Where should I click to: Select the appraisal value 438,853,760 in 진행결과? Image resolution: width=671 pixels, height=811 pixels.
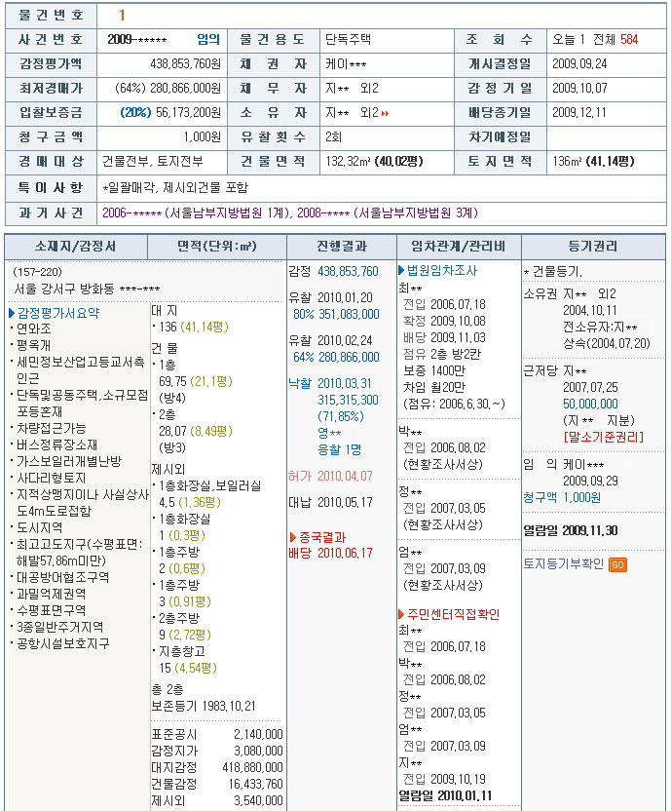(348, 271)
